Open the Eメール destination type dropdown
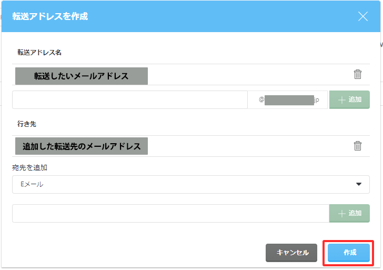The height and width of the screenshot is (270, 383). point(190,184)
